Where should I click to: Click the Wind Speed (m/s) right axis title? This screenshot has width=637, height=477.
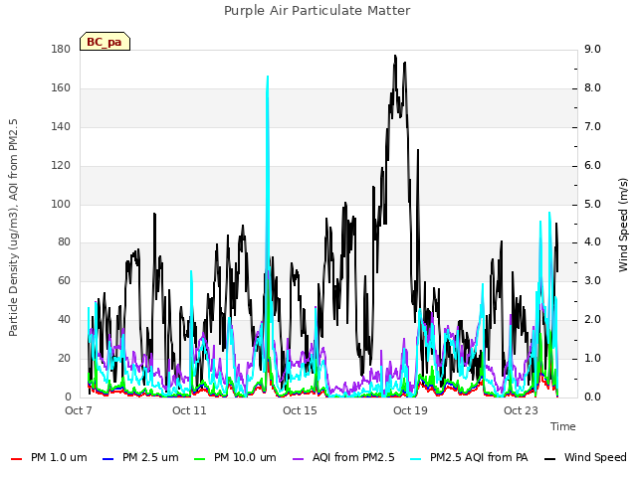pos(623,225)
